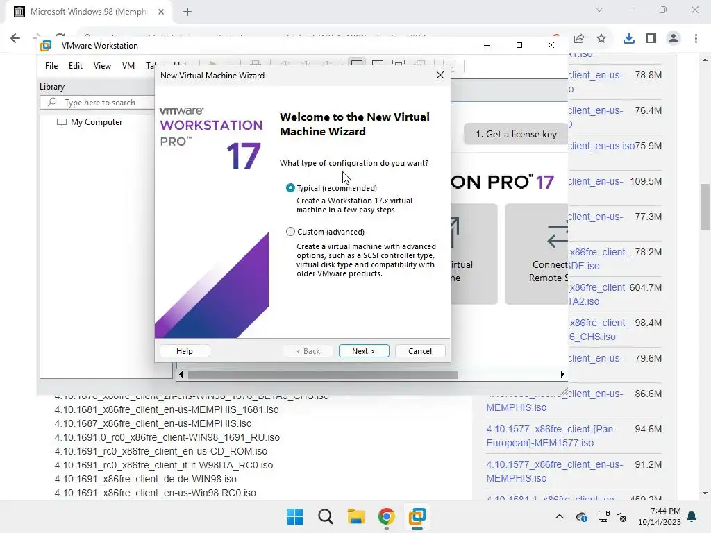Select the Custom (advanced) radio option
The height and width of the screenshot is (533, 711).
(290, 232)
